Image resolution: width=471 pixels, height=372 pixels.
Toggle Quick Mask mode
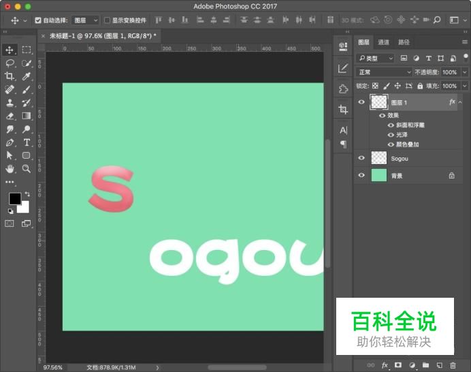click(x=10, y=223)
